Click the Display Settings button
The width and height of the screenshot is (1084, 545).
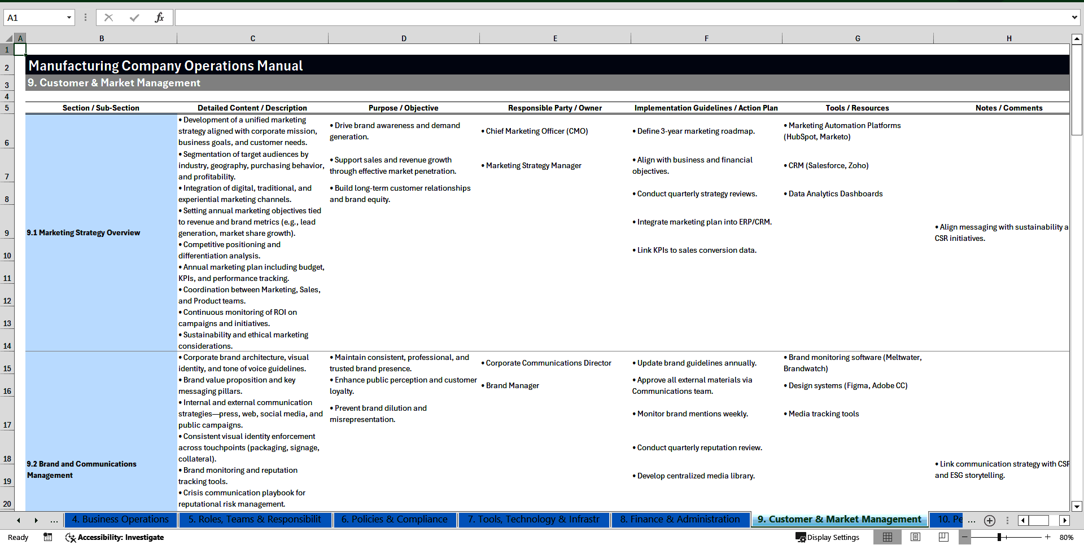(828, 537)
